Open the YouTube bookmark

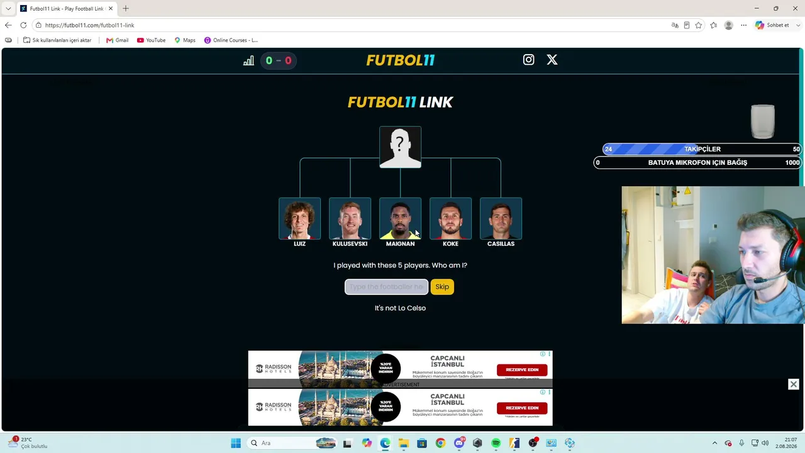click(151, 40)
